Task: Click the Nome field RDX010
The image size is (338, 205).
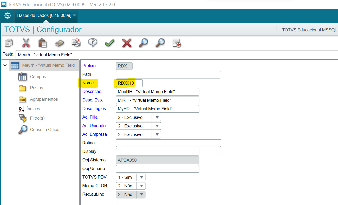Action: point(129,83)
